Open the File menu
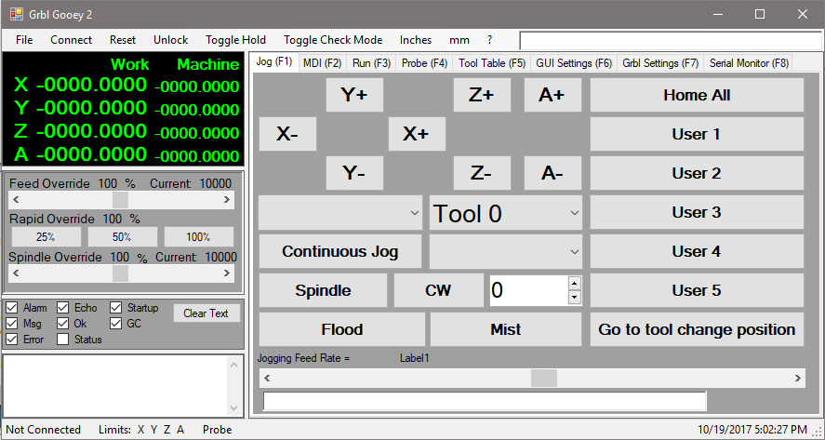Screen dimensions: 825x440 (24, 40)
